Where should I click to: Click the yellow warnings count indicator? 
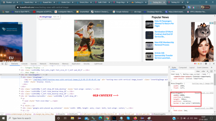tap(200, 64)
